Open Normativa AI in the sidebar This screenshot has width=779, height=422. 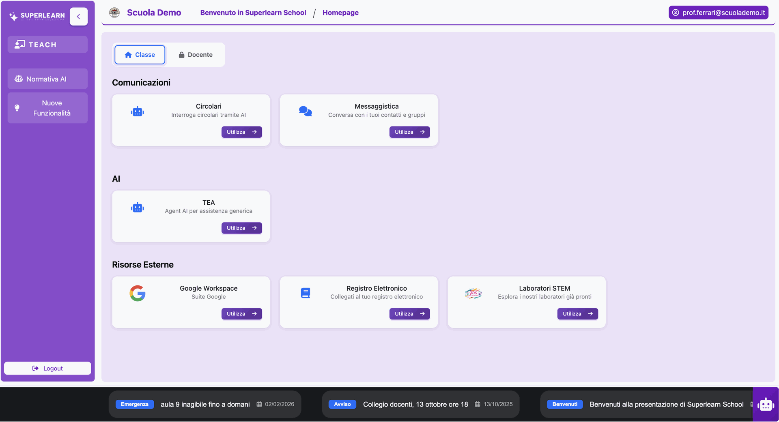click(47, 79)
